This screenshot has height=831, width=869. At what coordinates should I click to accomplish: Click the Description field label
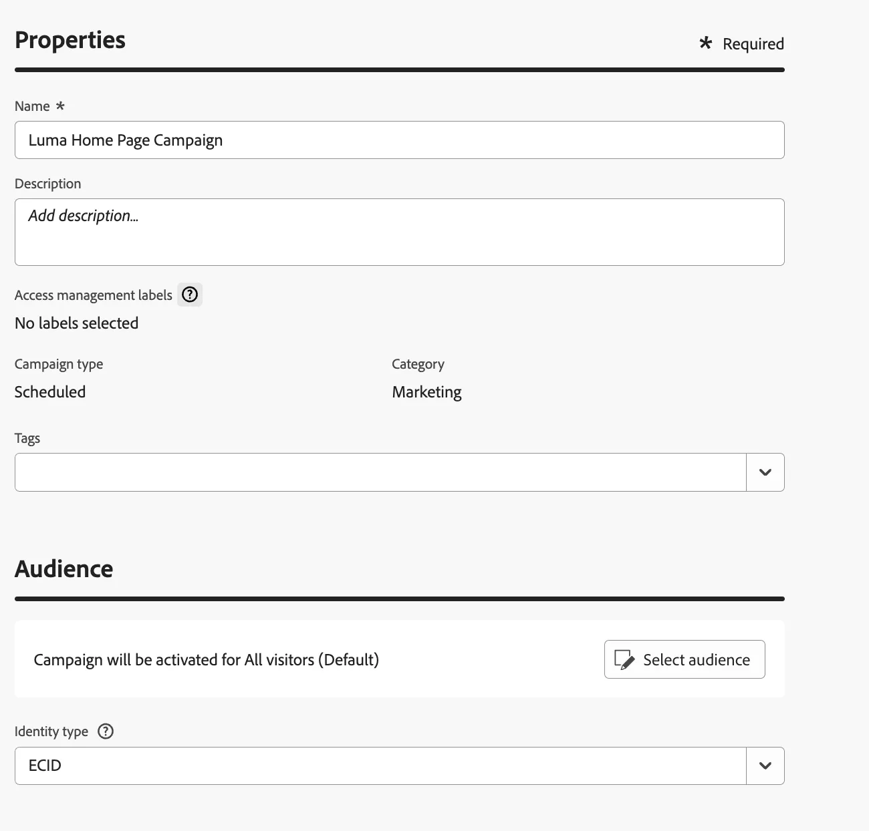(x=48, y=184)
